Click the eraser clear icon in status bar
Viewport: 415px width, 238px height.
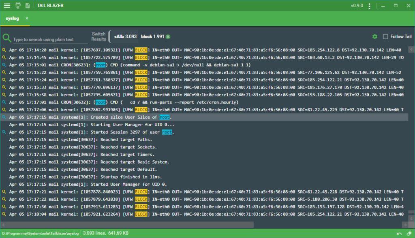point(409,233)
